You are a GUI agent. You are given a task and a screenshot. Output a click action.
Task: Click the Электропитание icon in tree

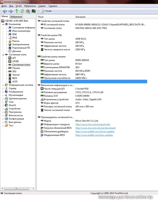point(10,45)
